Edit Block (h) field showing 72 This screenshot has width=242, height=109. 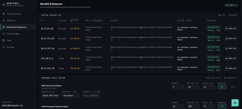pos(208,106)
